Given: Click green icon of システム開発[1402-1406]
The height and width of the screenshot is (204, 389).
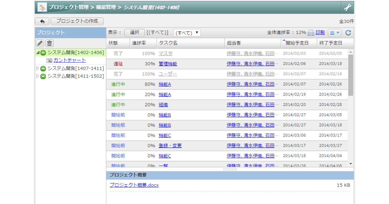Looking at the screenshot, I should 43,53.
